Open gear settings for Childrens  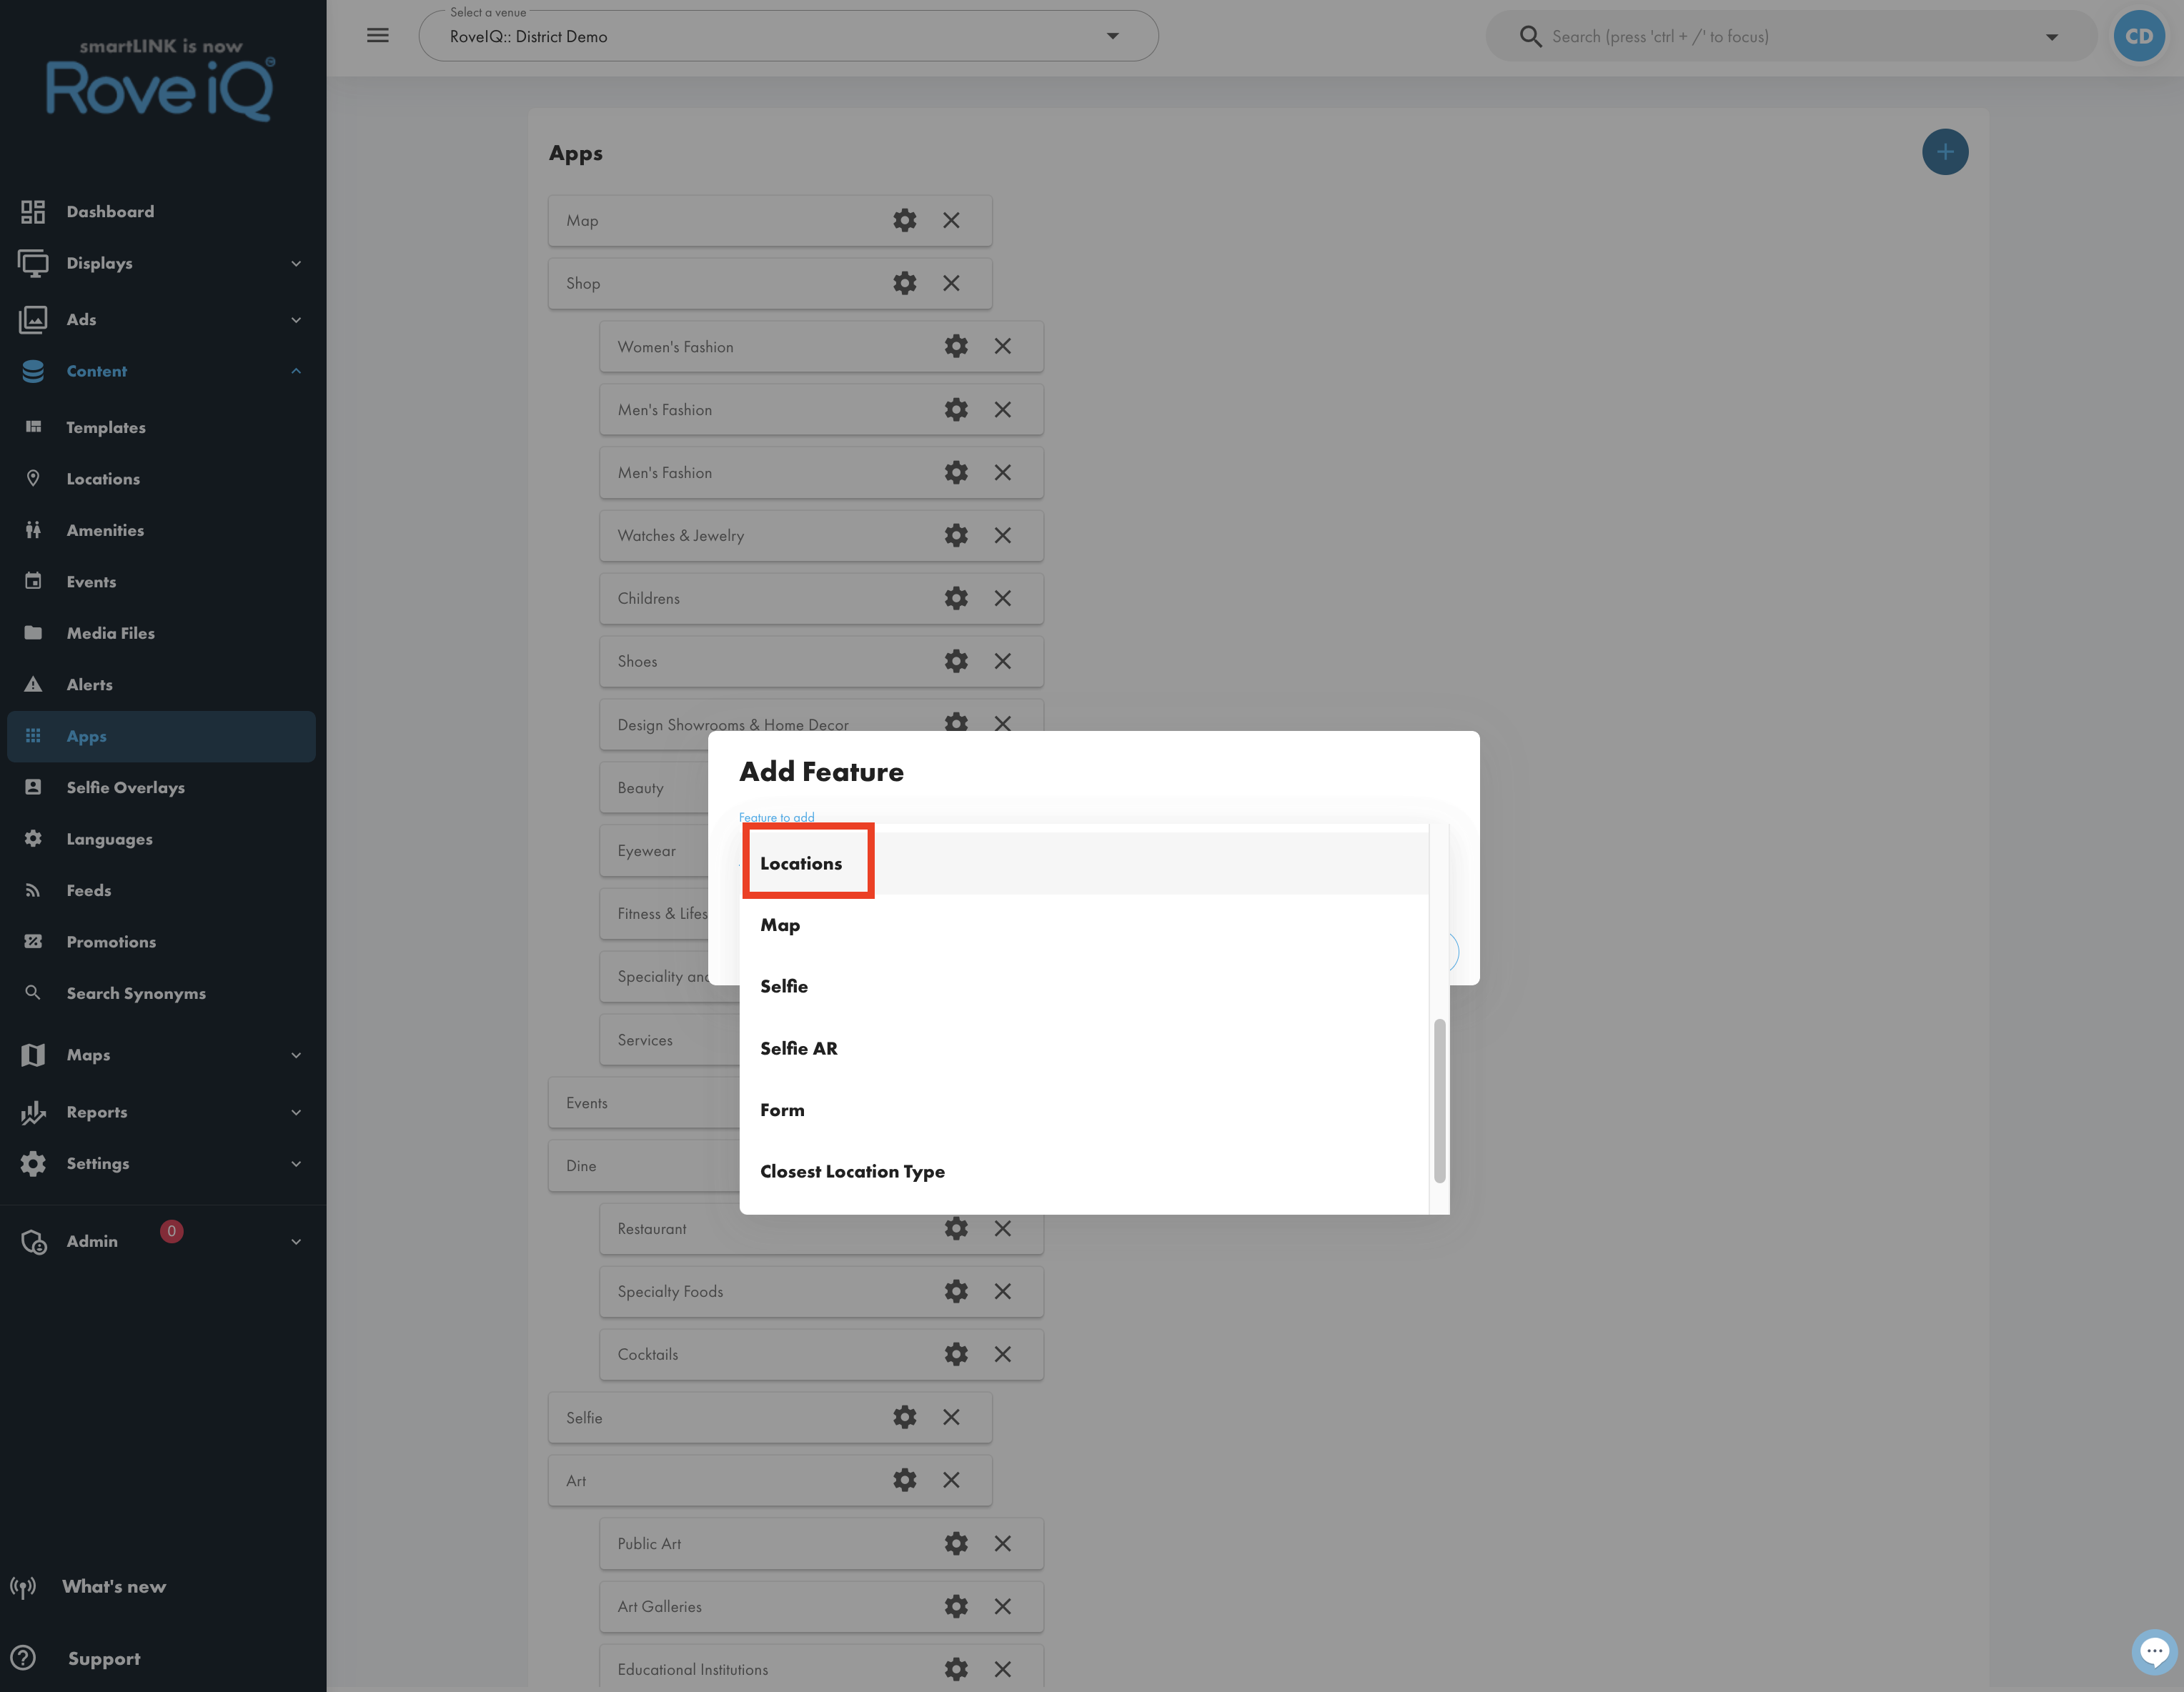[x=956, y=598]
